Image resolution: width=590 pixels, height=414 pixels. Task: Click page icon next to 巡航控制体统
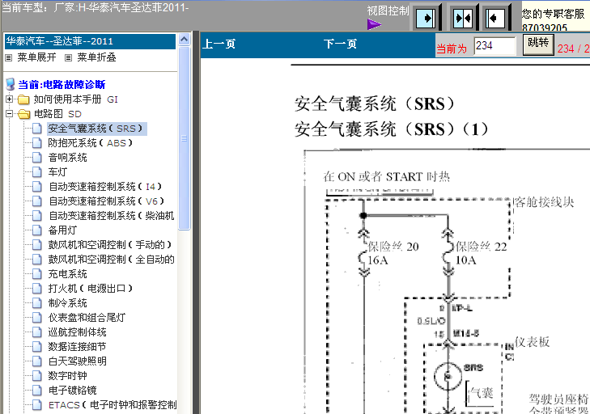click(x=37, y=332)
